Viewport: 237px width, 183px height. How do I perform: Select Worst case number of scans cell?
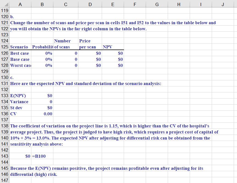tap(66, 65)
